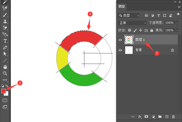This screenshot has height=122, width=182.
Task: Select the Brush tool
Action: [x=5, y=15]
